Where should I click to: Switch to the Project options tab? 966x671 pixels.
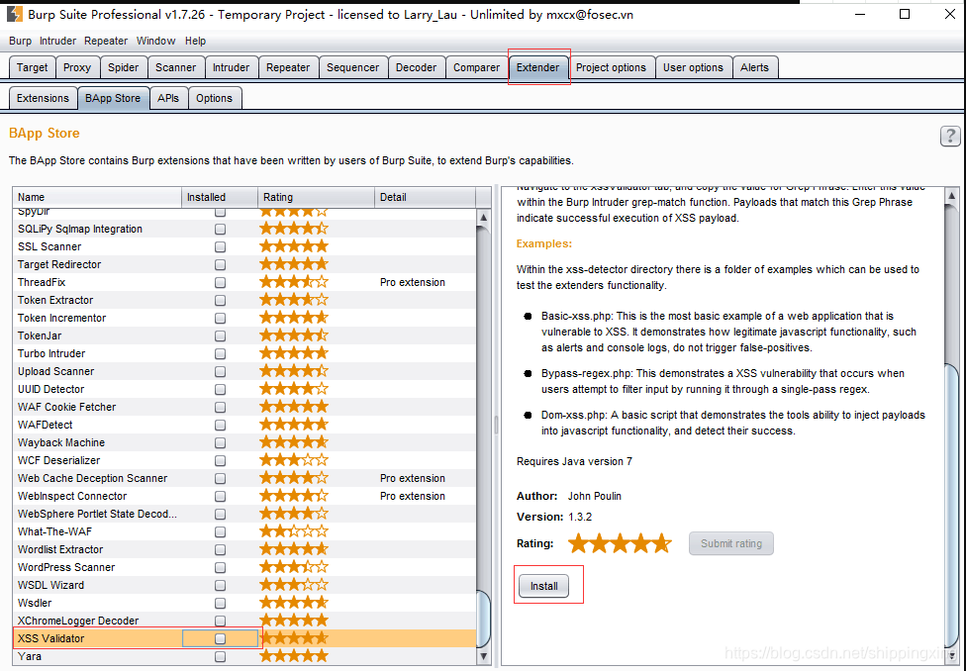(611, 67)
